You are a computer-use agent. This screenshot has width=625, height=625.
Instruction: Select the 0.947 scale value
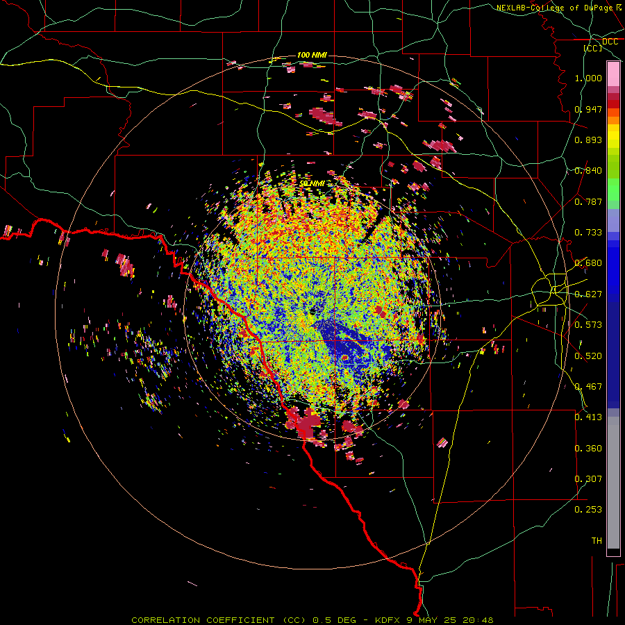pyautogui.click(x=588, y=109)
